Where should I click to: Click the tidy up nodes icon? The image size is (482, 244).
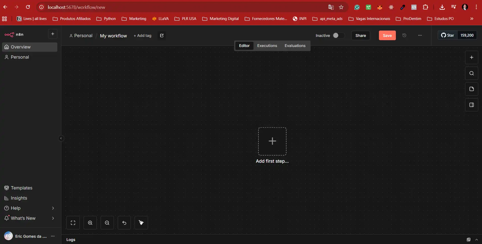click(141, 223)
